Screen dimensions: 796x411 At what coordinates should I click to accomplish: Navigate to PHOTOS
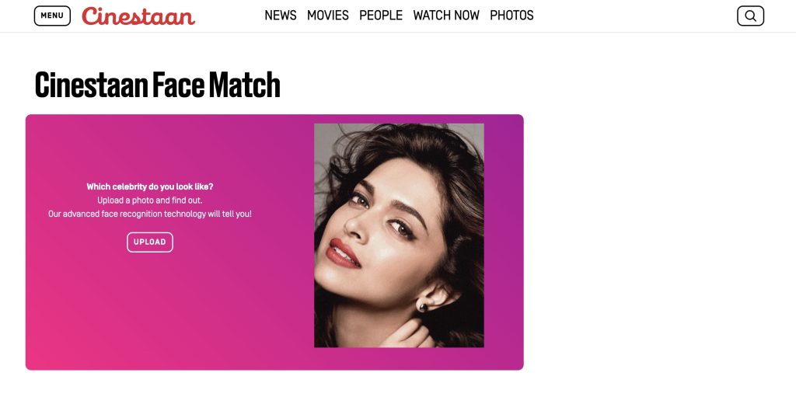511,16
